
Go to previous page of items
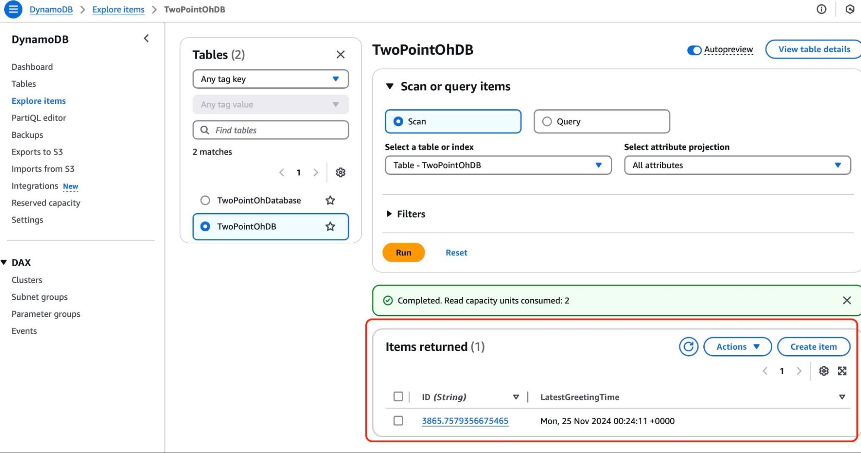pos(765,371)
